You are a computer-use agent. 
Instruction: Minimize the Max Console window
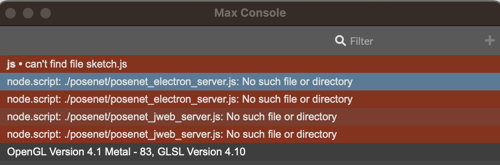pos(28,13)
